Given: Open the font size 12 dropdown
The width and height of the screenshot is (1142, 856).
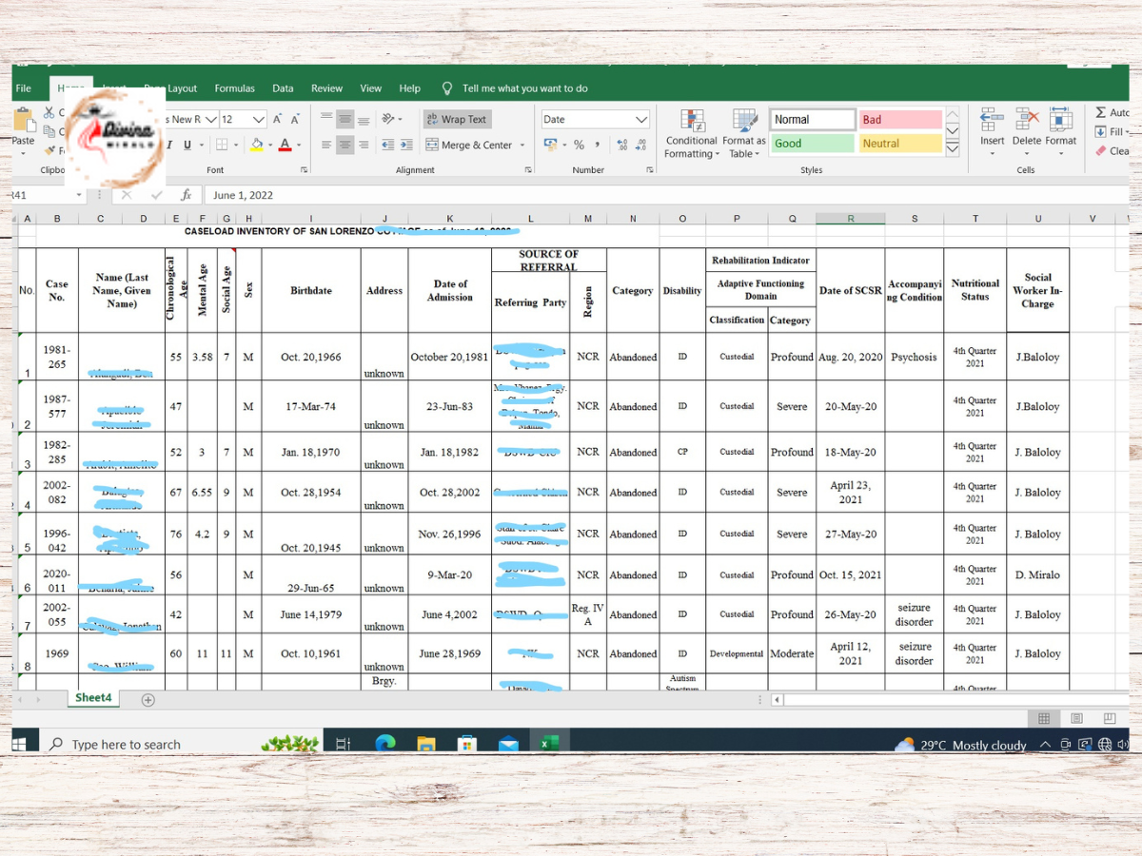Looking at the screenshot, I should tap(259, 119).
